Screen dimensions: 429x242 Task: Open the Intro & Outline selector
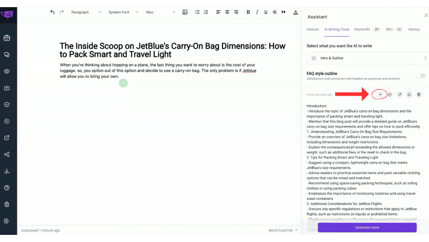click(x=367, y=58)
